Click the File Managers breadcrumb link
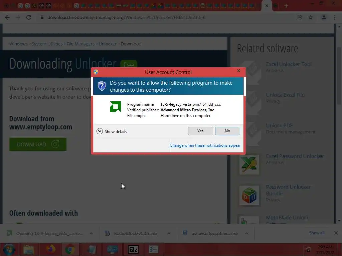342x256 pixels. point(80,44)
